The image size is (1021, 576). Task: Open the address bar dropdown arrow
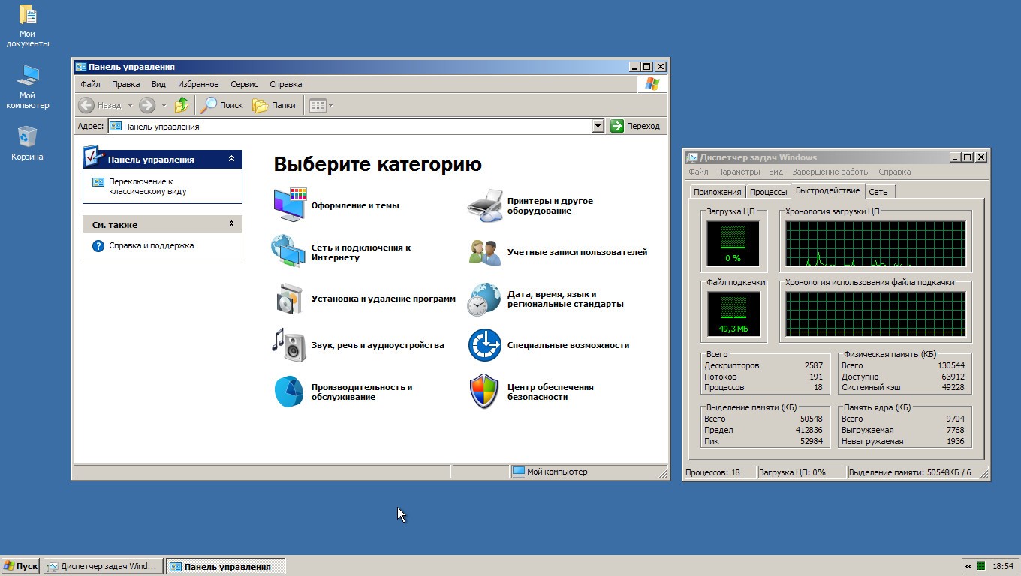[x=598, y=126]
